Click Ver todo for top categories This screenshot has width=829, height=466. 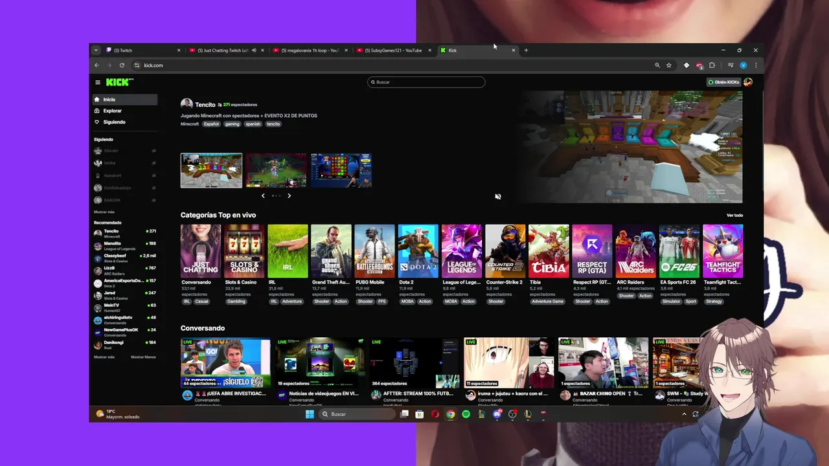point(734,216)
